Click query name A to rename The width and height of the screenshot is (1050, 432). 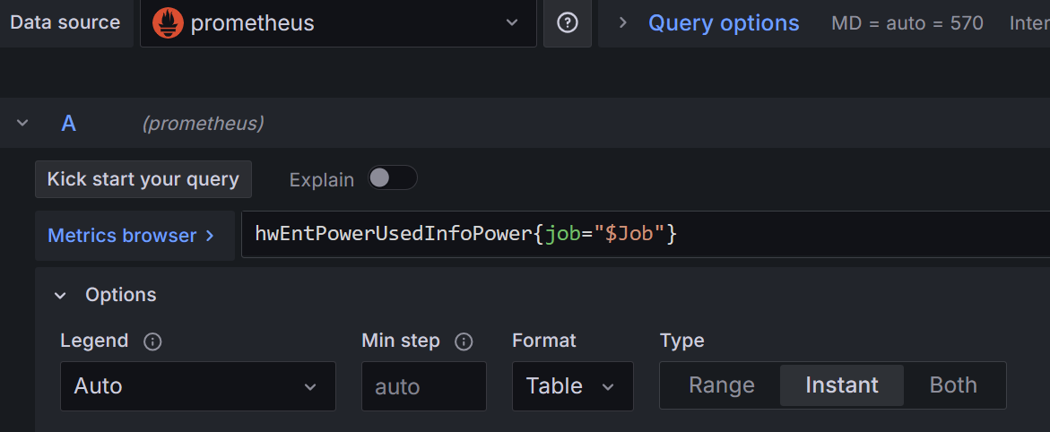[68, 124]
